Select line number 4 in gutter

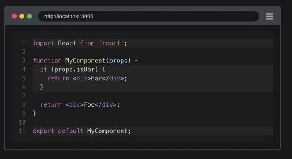(24, 70)
